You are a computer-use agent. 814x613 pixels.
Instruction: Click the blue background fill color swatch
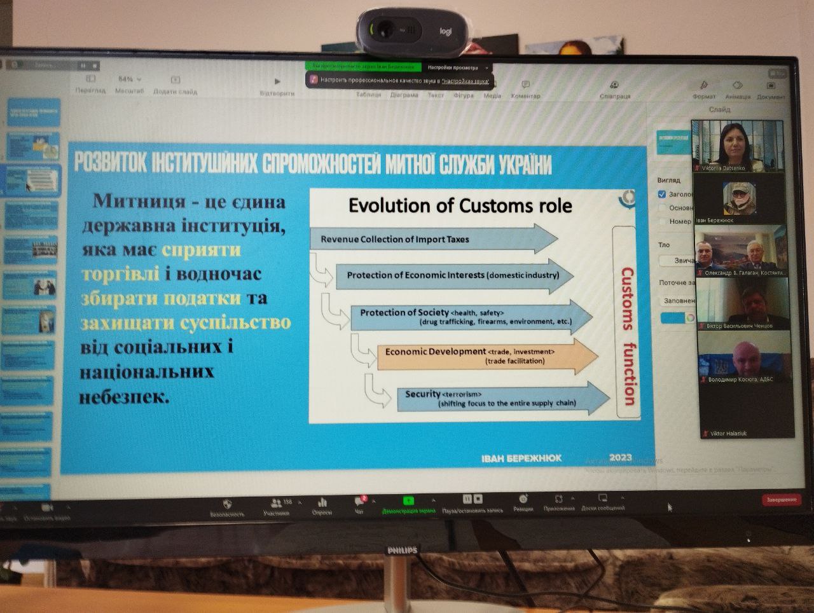(672, 317)
